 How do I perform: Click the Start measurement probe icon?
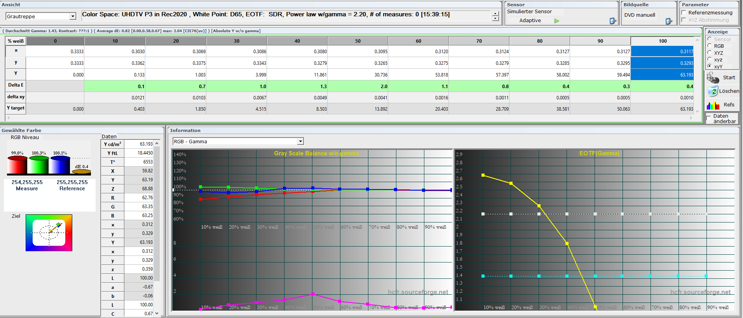click(713, 78)
